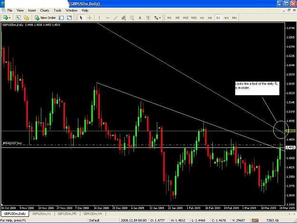Expand the New Chart symbol dropdown arrow
This screenshot has height=223, width=297.
point(10,18)
